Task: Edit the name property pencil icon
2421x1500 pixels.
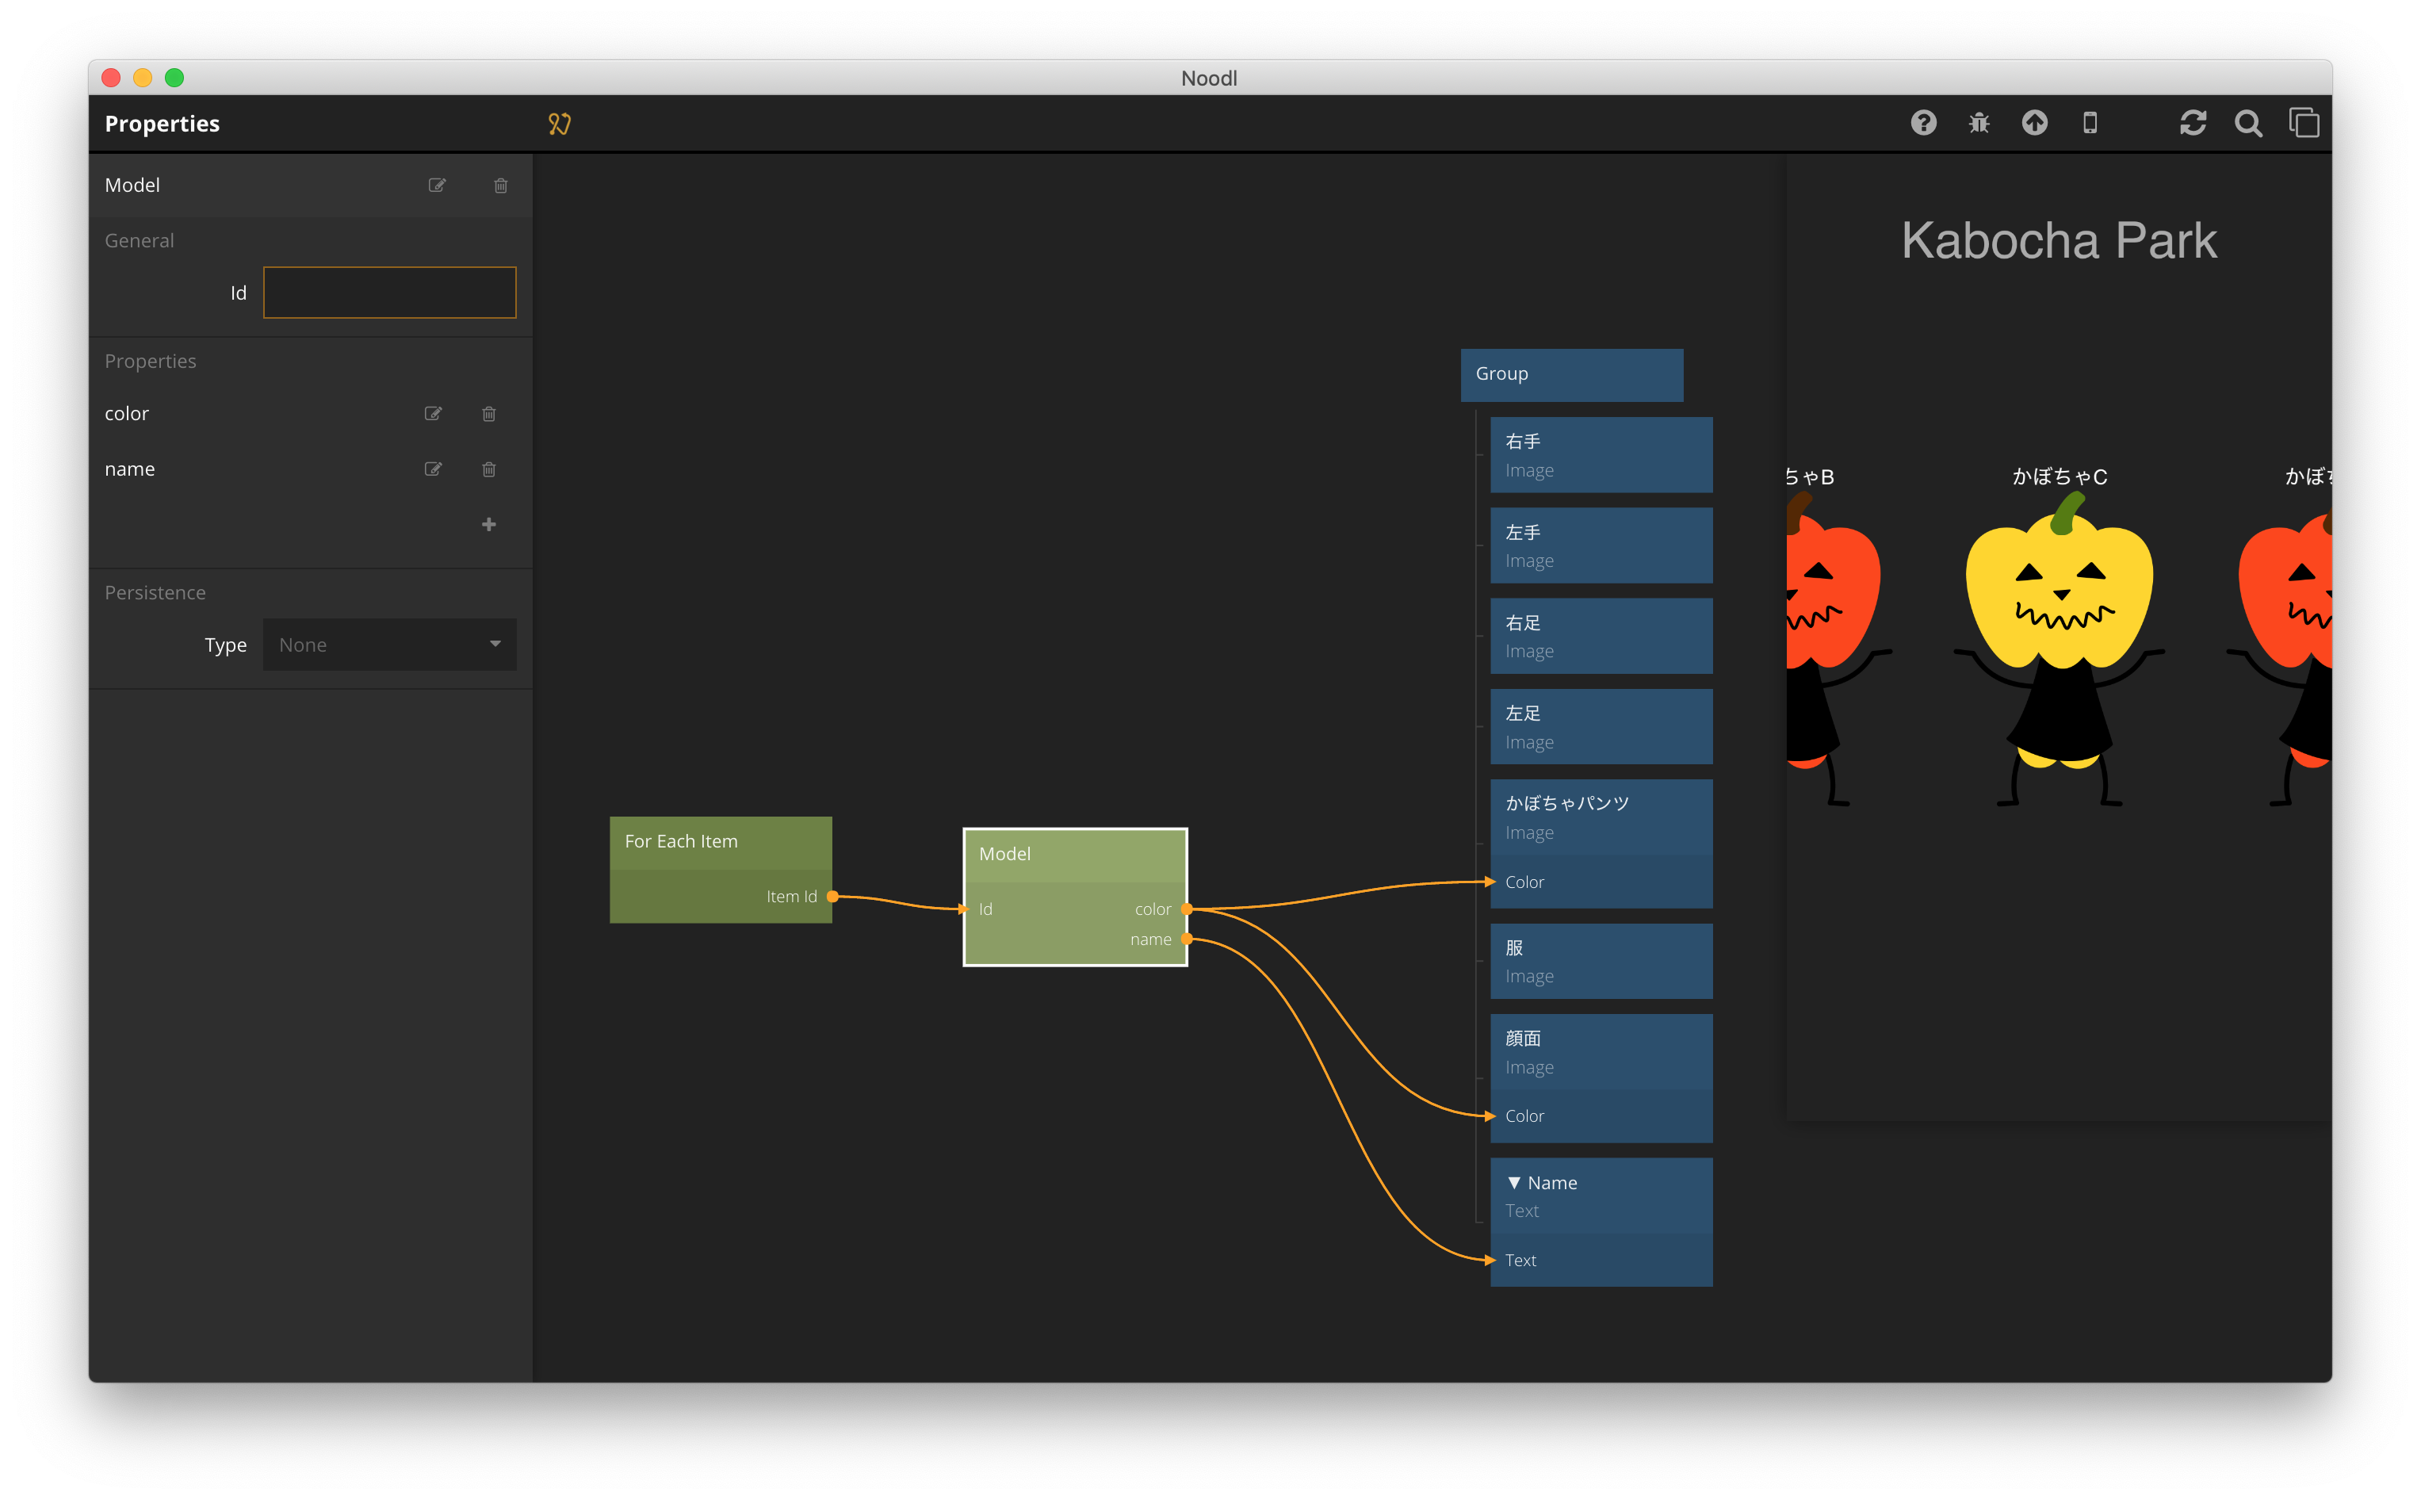Action: point(434,469)
